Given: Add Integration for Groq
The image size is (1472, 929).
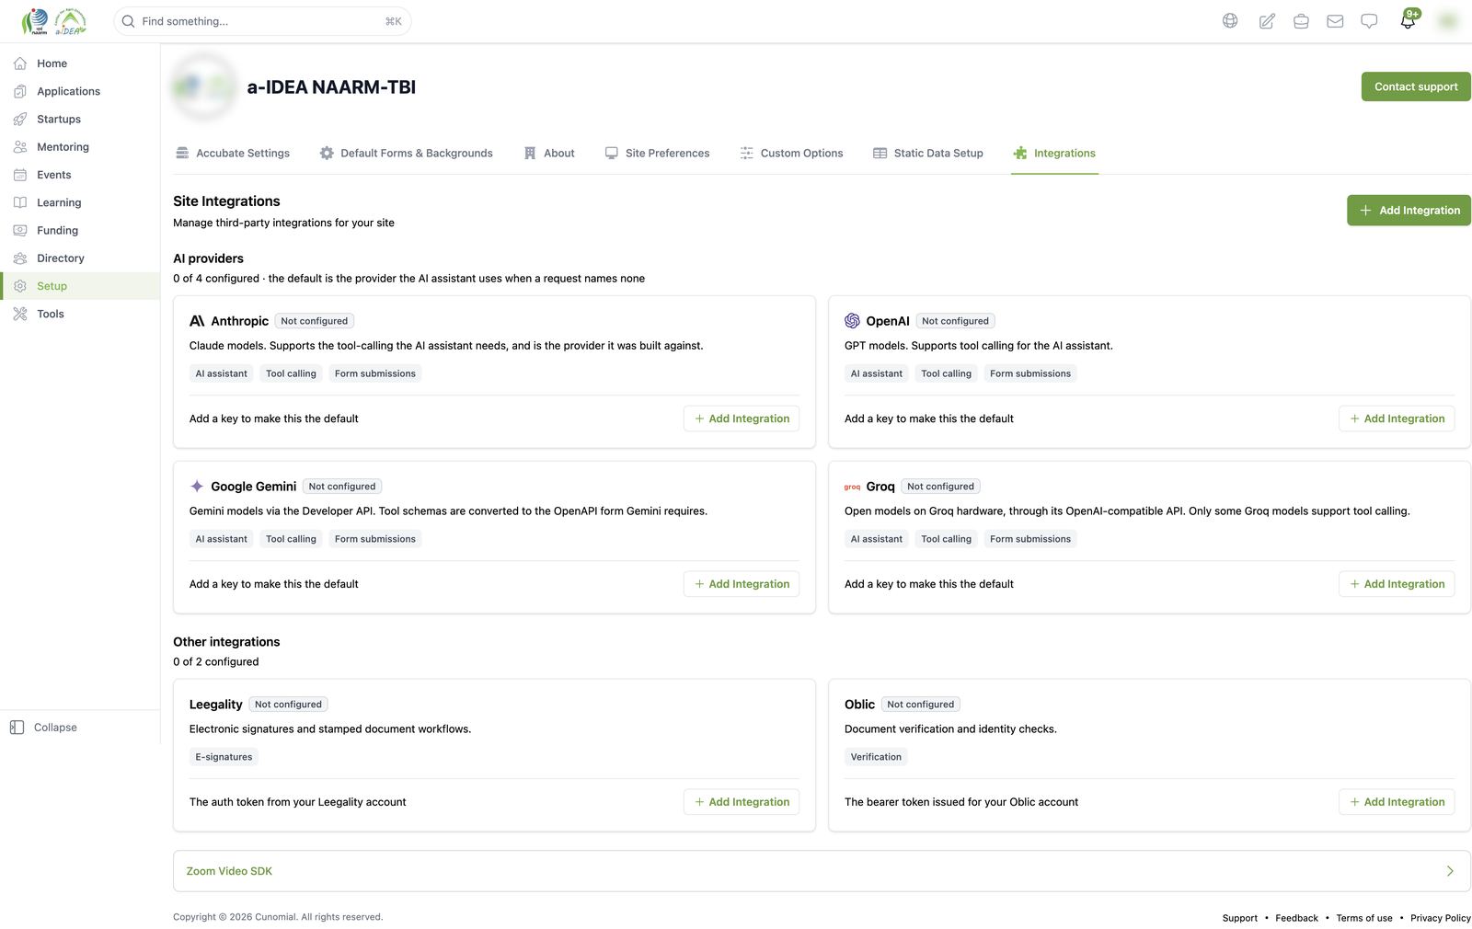Looking at the screenshot, I should (1397, 584).
